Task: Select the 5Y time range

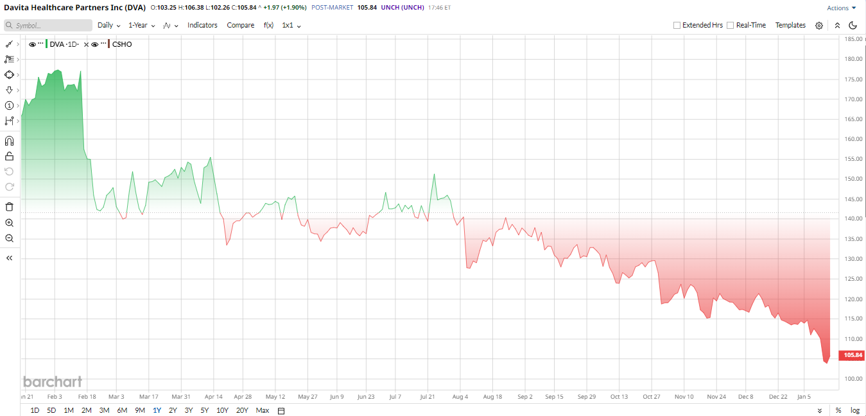Action: tap(204, 410)
